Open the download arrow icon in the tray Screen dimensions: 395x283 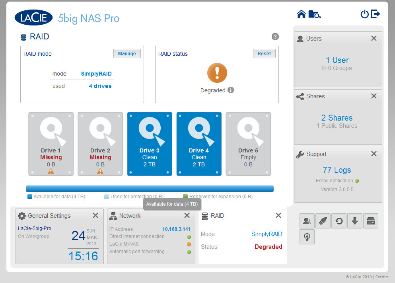[x=355, y=221]
